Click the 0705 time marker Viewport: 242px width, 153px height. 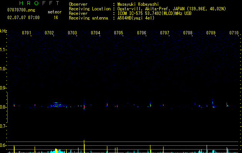pyautogui.click(x=118, y=33)
